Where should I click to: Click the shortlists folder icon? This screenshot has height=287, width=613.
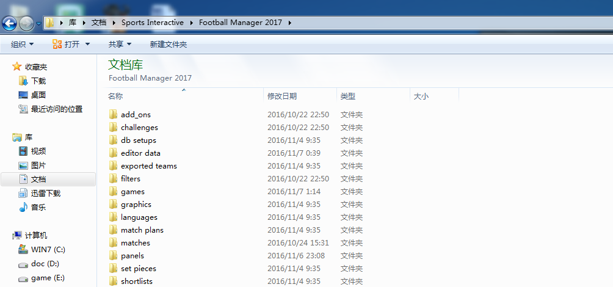pyautogui.click(x=114, y=281)
